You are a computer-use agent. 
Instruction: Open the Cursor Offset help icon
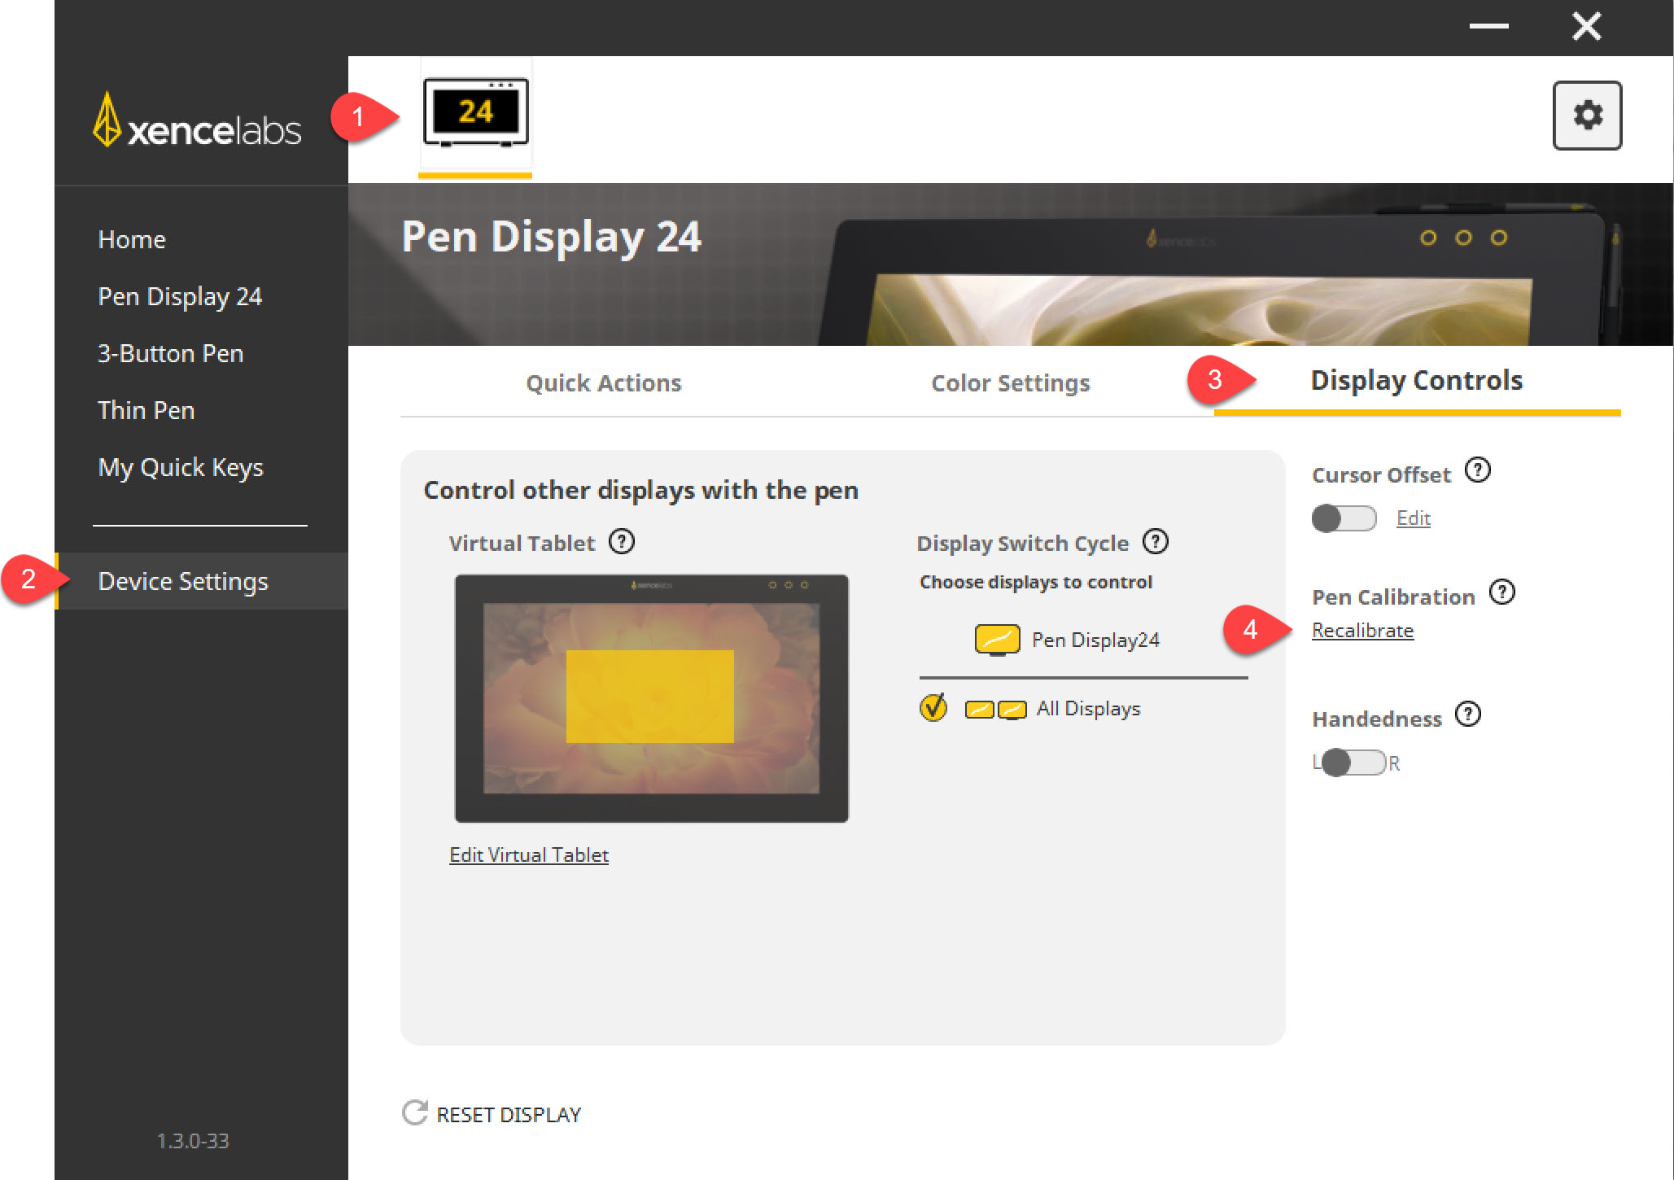[1477, 470]
